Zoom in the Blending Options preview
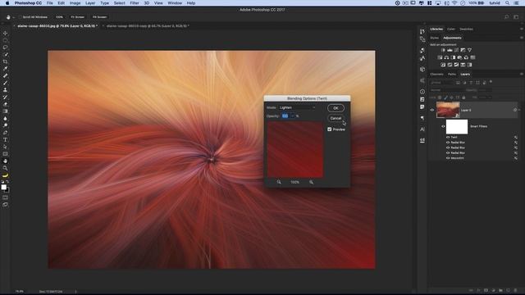 coord(312,182)
